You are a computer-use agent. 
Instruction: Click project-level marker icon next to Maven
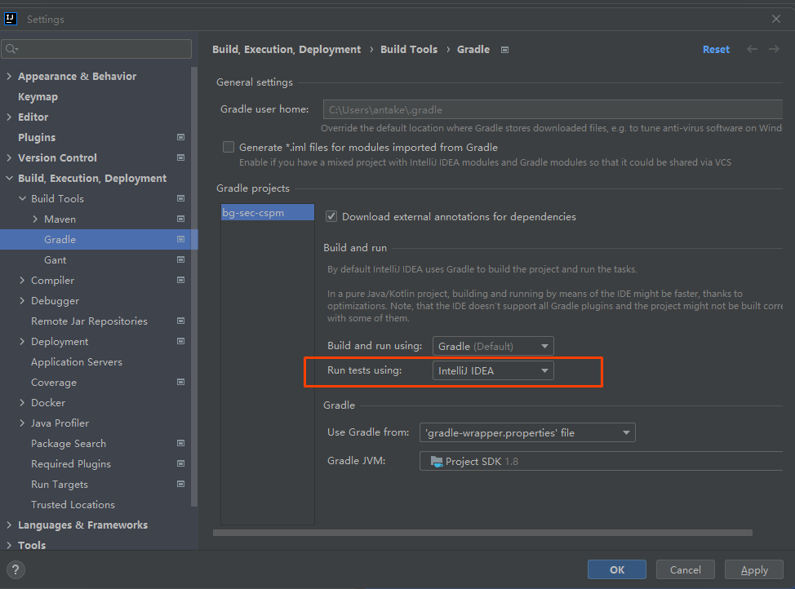180,219
